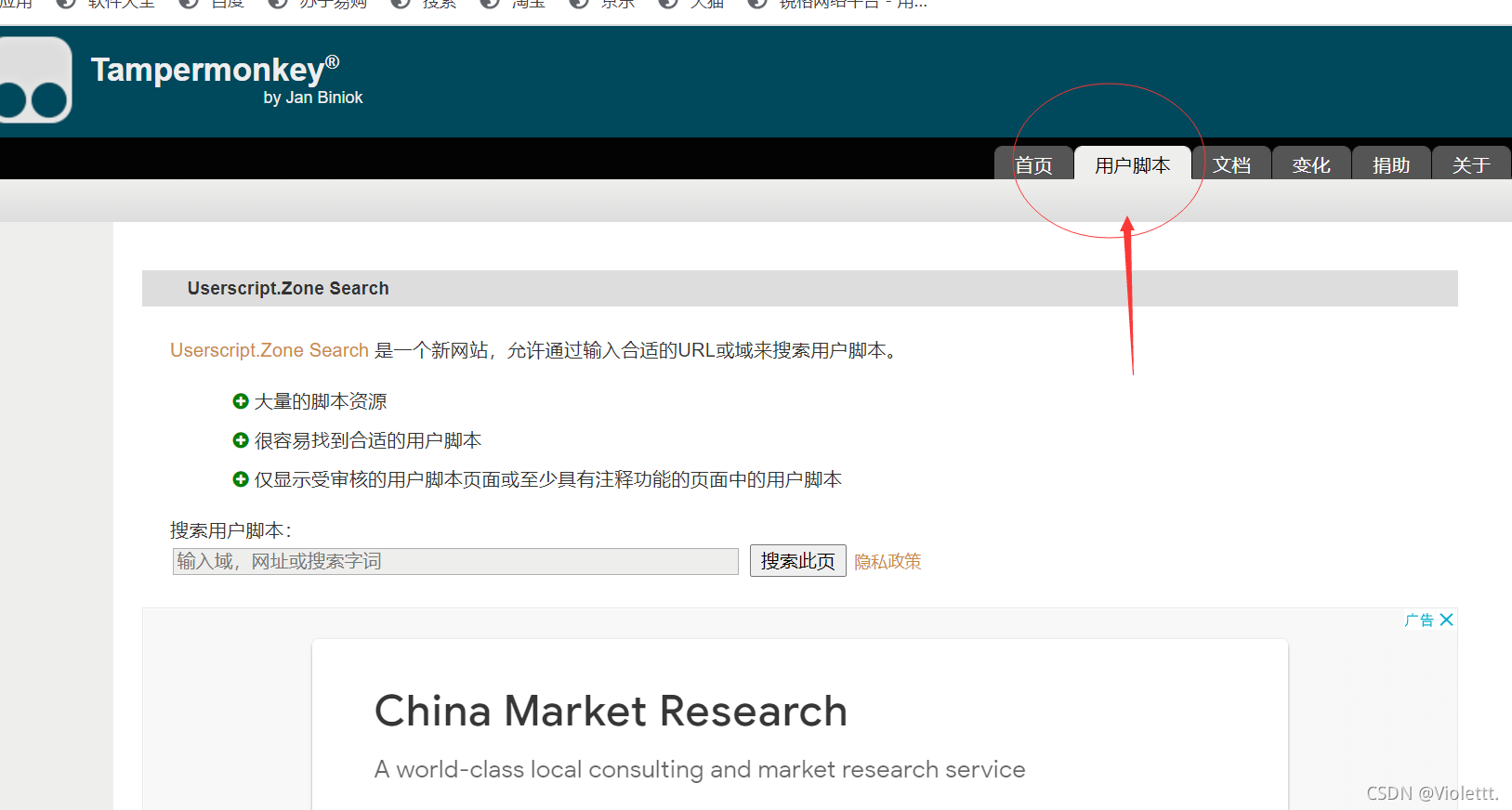1512x810 pixels.
Task: Click the Tampermonkey title text
Action: (x=215, y=70)
